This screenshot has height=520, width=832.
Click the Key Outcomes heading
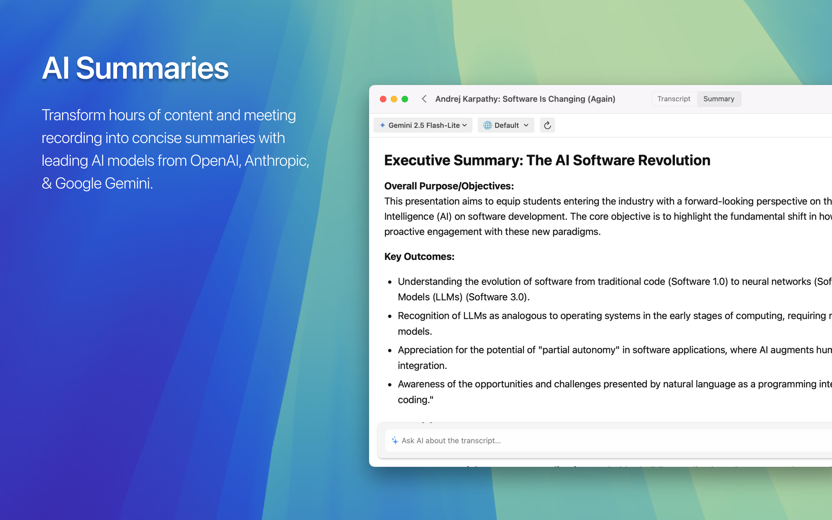tap(419, 256)
